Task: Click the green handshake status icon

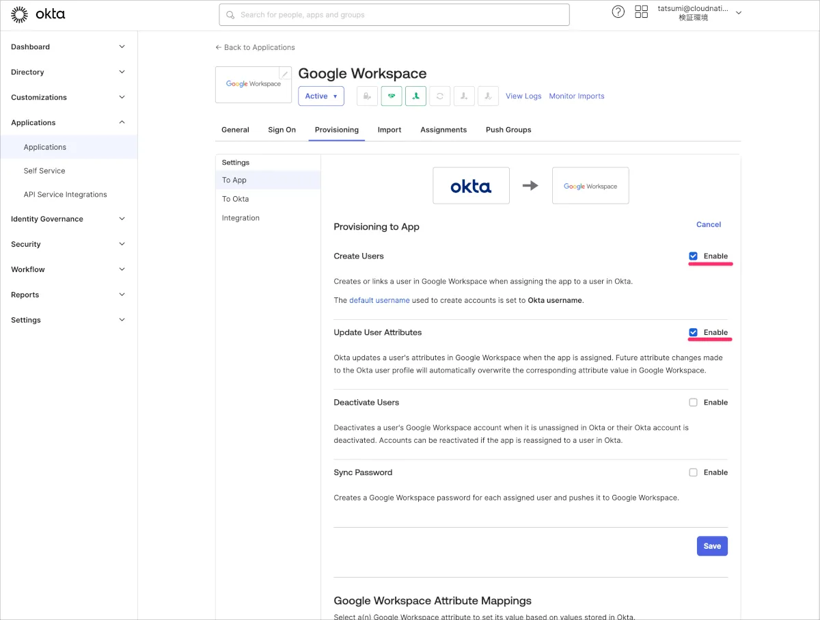Action: coord(392,96)
